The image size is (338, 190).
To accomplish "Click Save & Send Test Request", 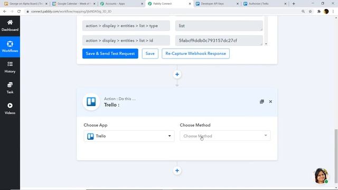I will click(110, 53).
